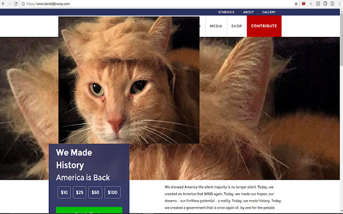Select the $10 donation amount

(64, 193)
